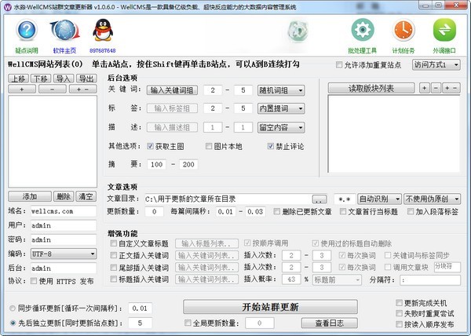Toggle 获取主图 checkbox

[150, 146]
